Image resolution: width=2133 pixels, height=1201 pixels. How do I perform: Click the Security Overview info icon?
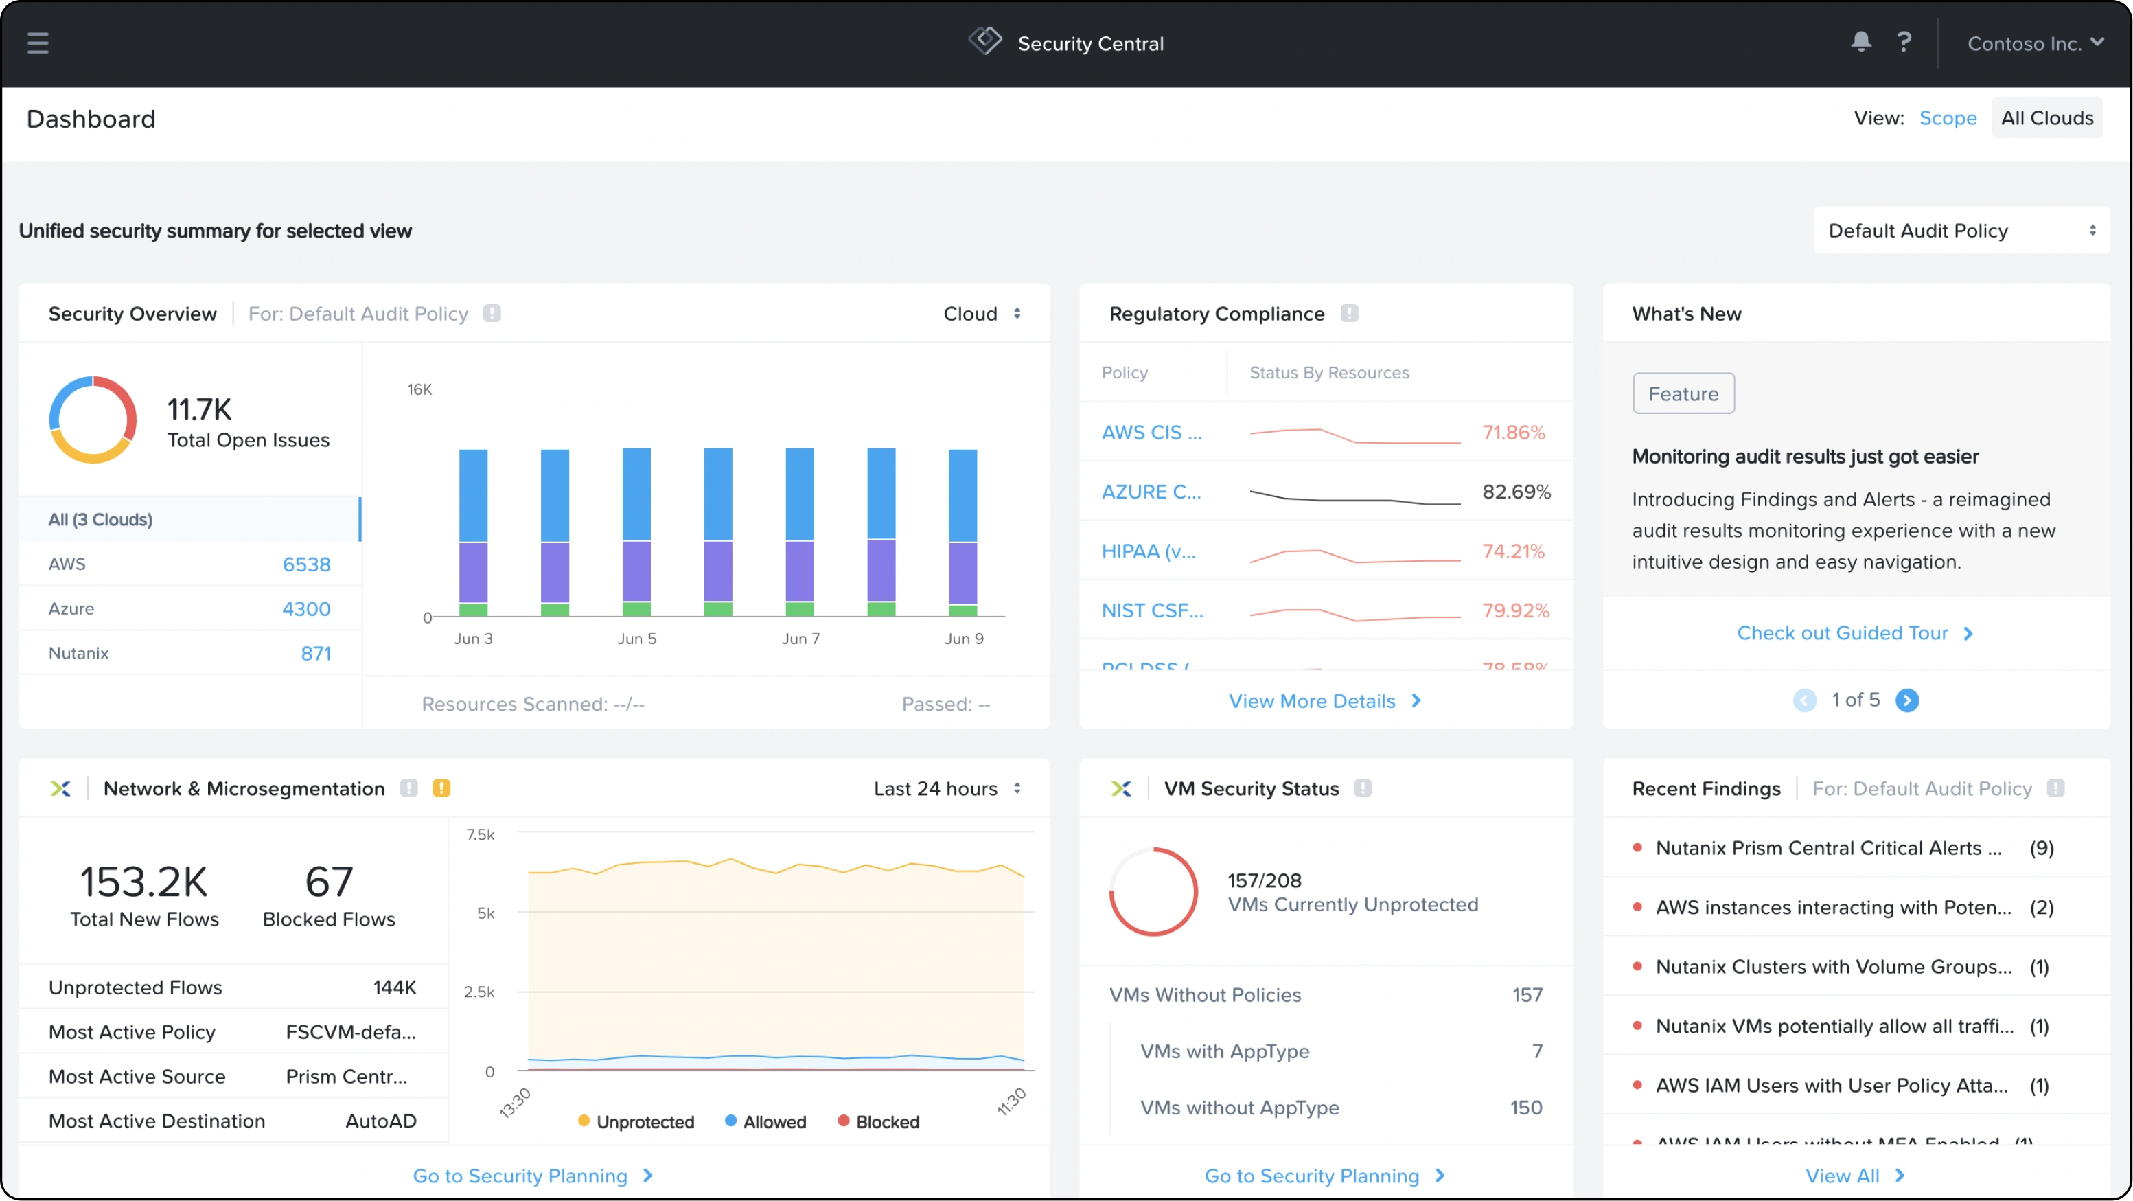pyautogui.click(x=492, y=313)
